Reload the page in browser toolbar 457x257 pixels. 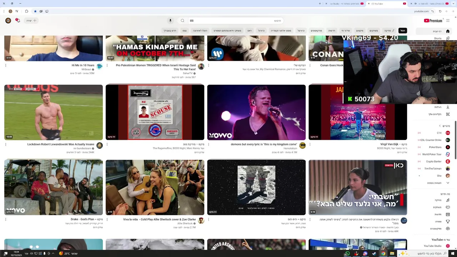[x=440, y=11]
